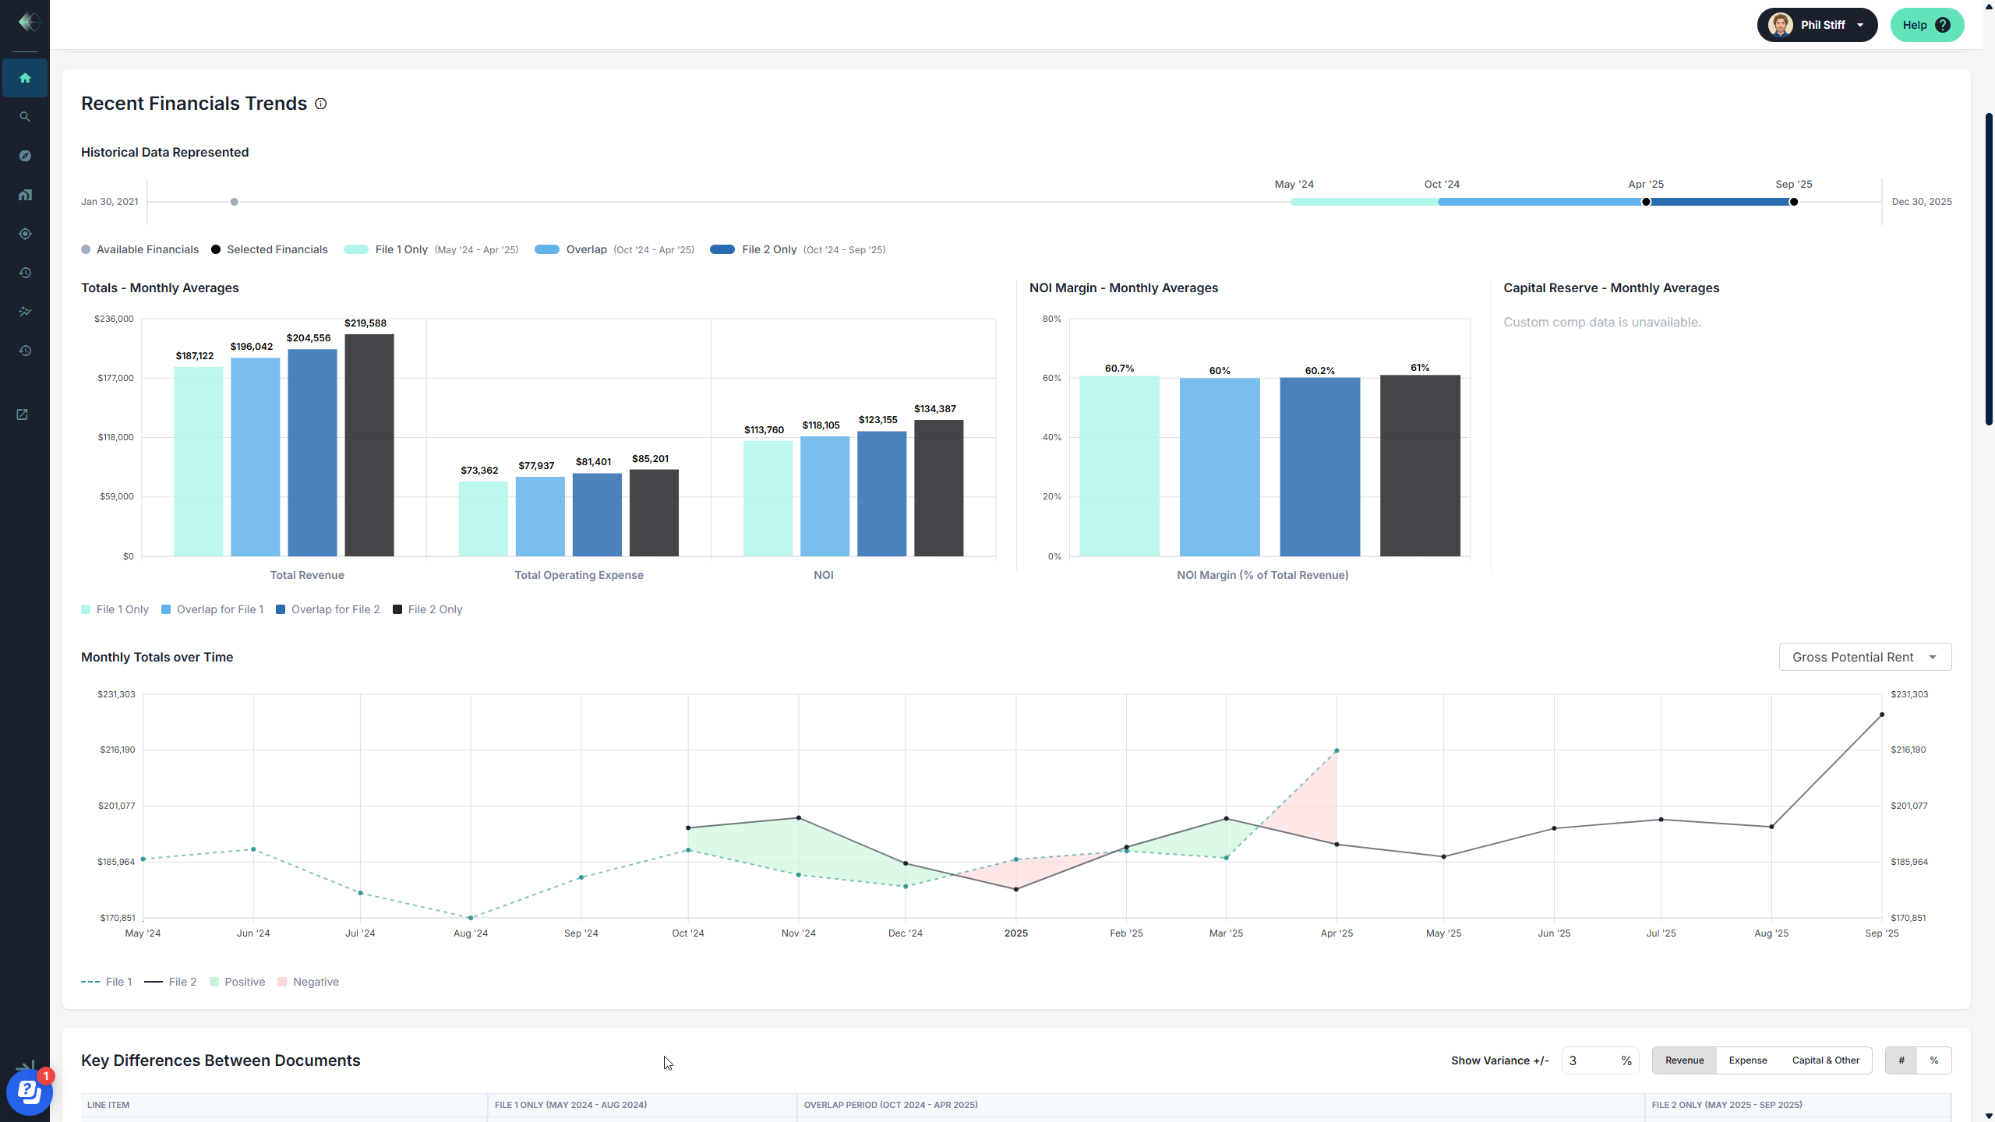Image resolution: width=1995 pixels, height=1122 pixels.
Task: Switch to the Capital & Other tab
Action: click(x=1825, y=1060)
